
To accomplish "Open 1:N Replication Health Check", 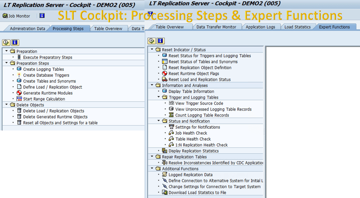I will 202,145.
